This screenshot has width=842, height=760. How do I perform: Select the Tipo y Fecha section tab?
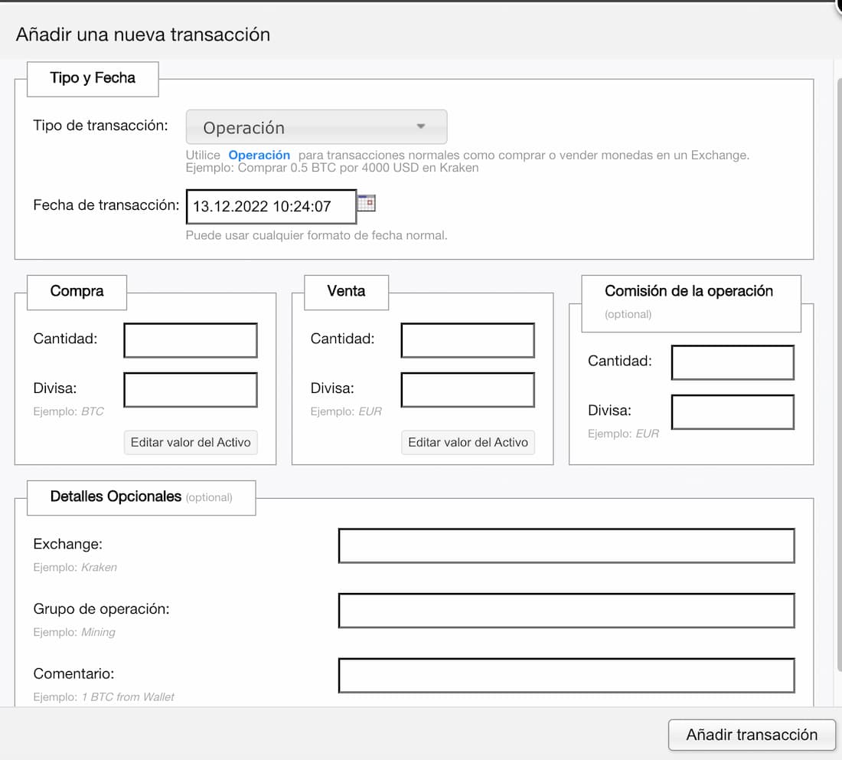(92, 77)
